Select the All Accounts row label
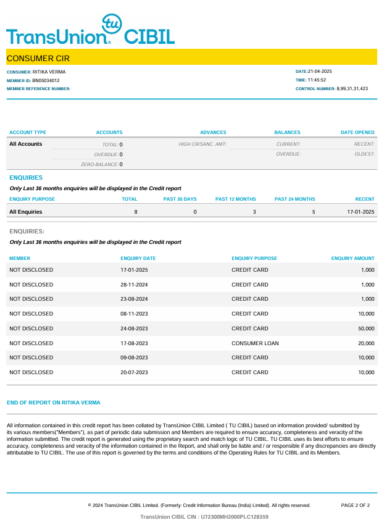Viewport: 384px width, 523px height. 26,144
